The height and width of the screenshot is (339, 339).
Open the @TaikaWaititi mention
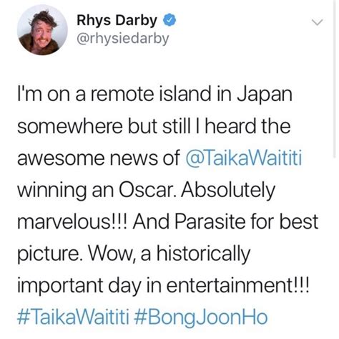click(x=244, y=158)
